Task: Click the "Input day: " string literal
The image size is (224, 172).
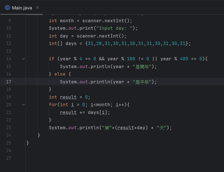Action: click(114, 28)
